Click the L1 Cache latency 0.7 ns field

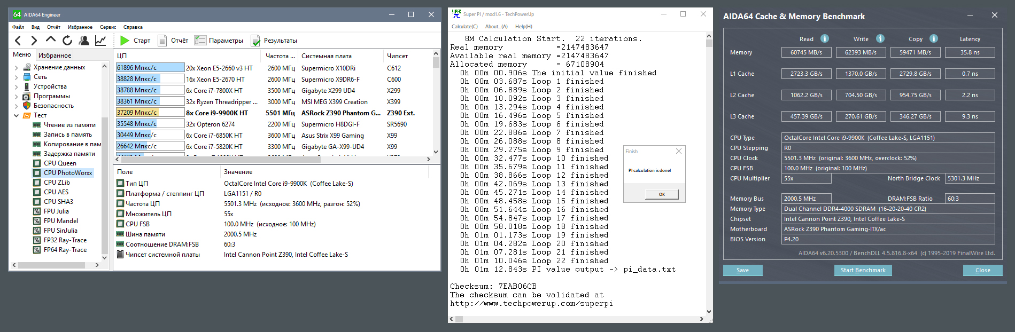coord(970,74)
